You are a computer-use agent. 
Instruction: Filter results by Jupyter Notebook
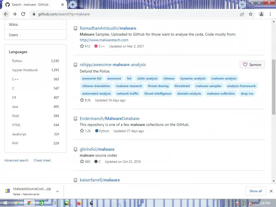coord(36,70)
